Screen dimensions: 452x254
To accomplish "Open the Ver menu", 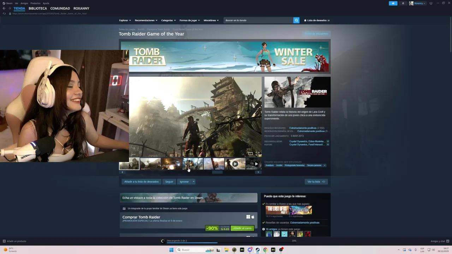I will coord(16,3).
